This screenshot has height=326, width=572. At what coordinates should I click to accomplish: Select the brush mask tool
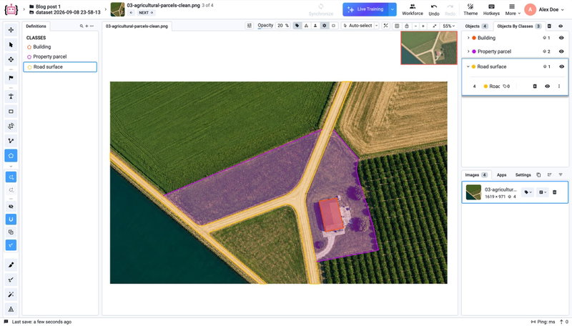click(x=11, y=265)
